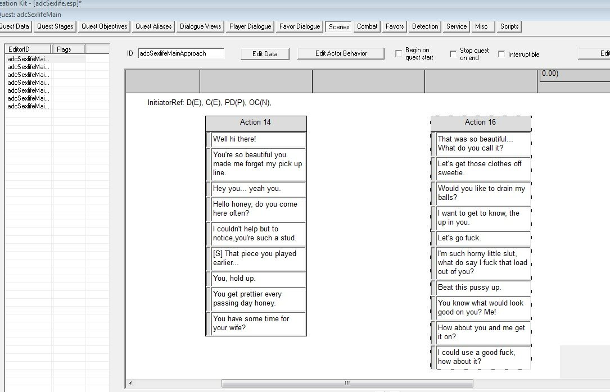Select 'You know what would look good on you?' line
This screenshot has width=610, height=392.
(483, 308)
